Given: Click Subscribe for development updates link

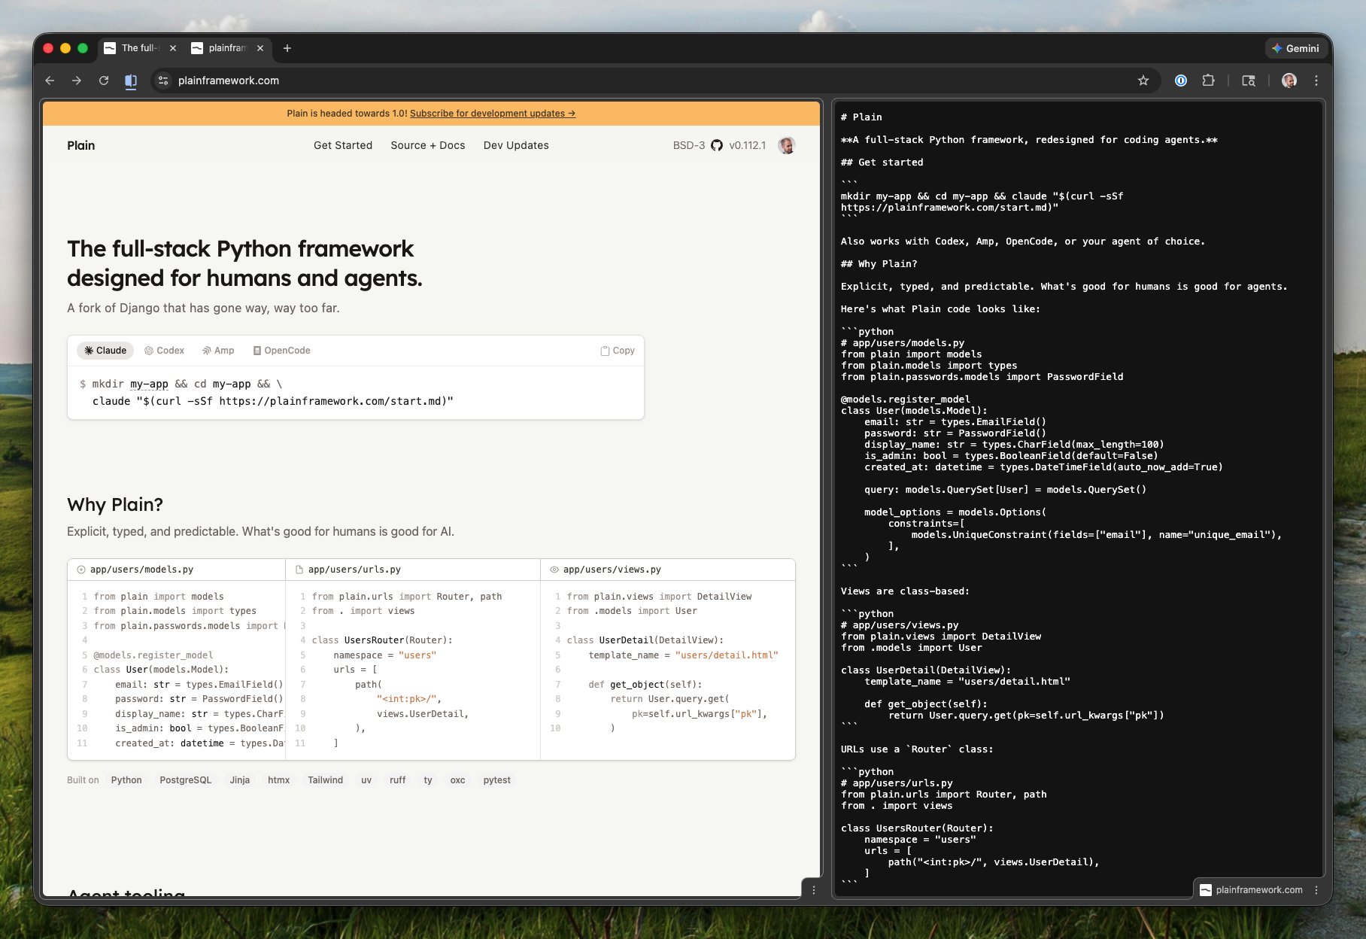Looking at the screenshot, I should [492, 114].
